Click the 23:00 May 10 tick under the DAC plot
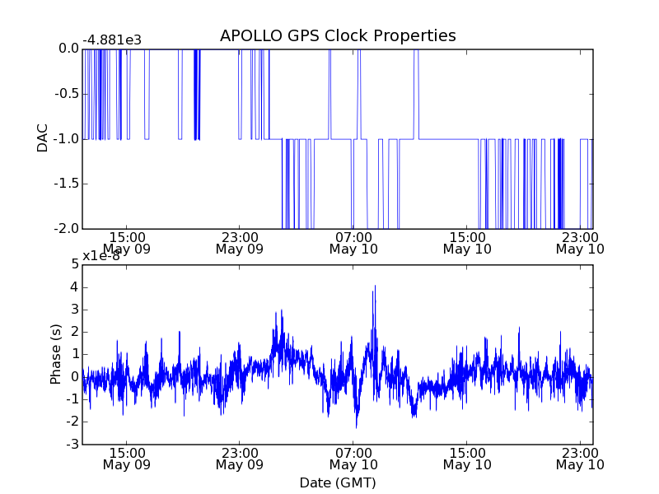 click(580, 243)
